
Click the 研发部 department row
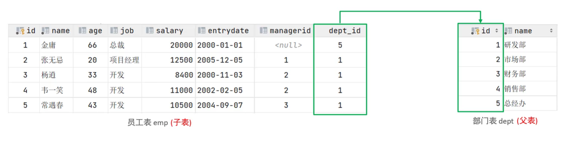click(515, 45)
